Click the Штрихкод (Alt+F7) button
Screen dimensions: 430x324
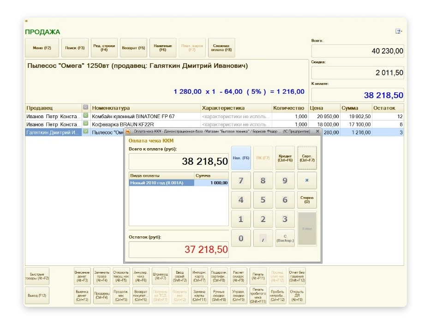160,276
